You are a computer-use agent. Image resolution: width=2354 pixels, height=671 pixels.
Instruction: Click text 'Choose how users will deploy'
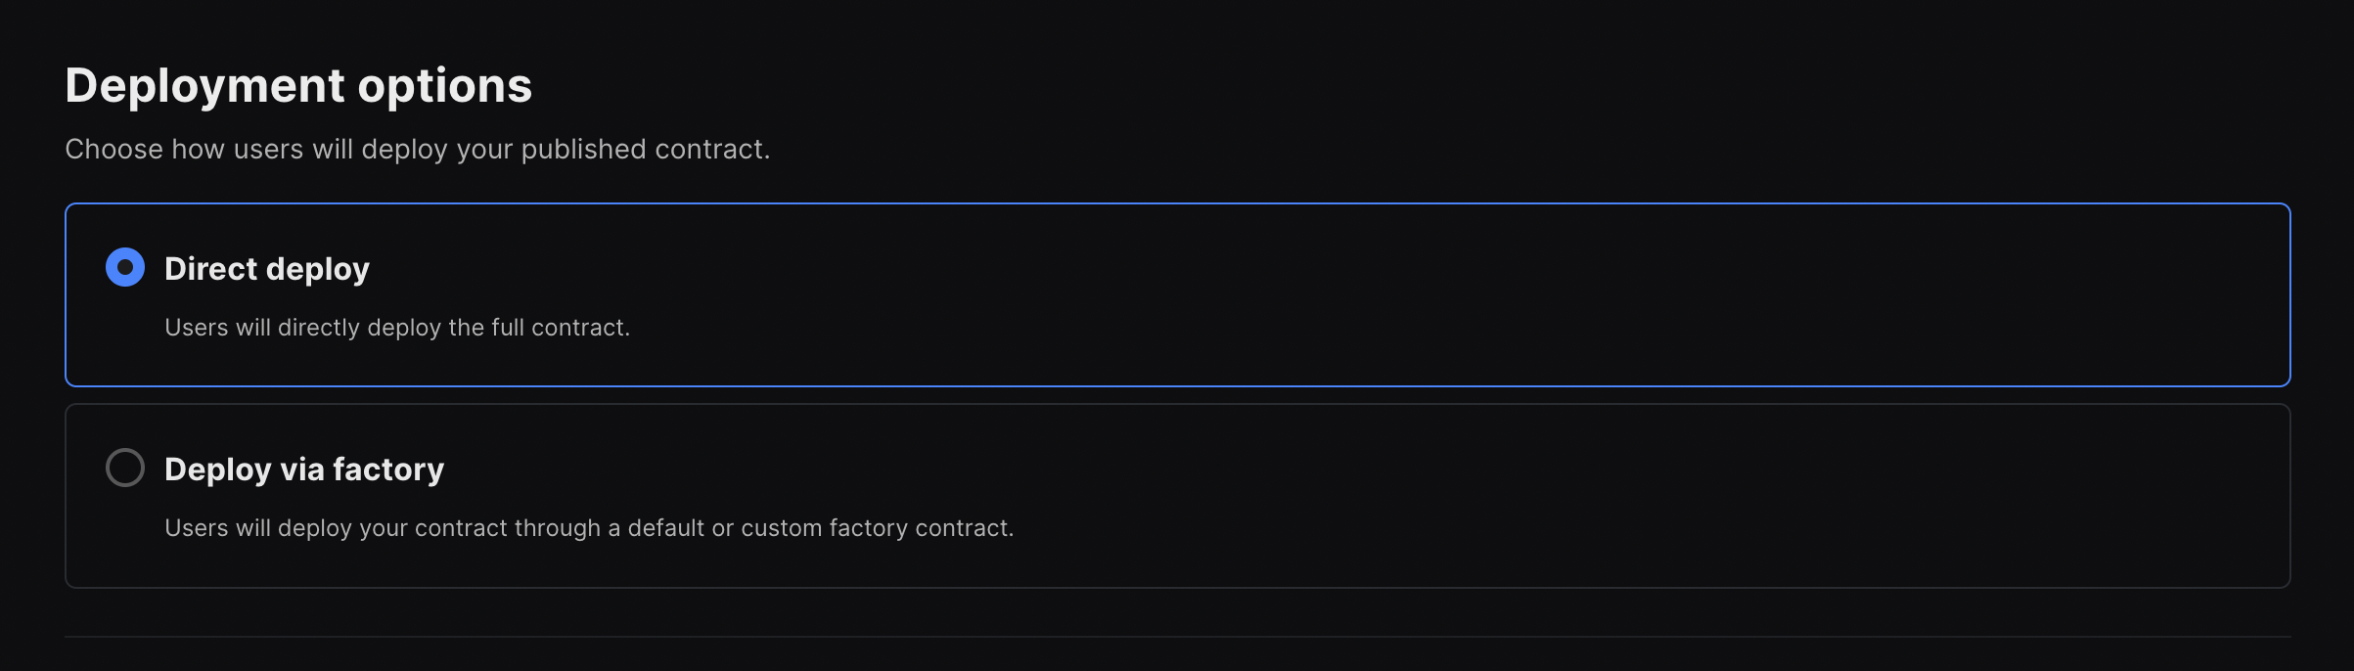[x=418, y=149]
